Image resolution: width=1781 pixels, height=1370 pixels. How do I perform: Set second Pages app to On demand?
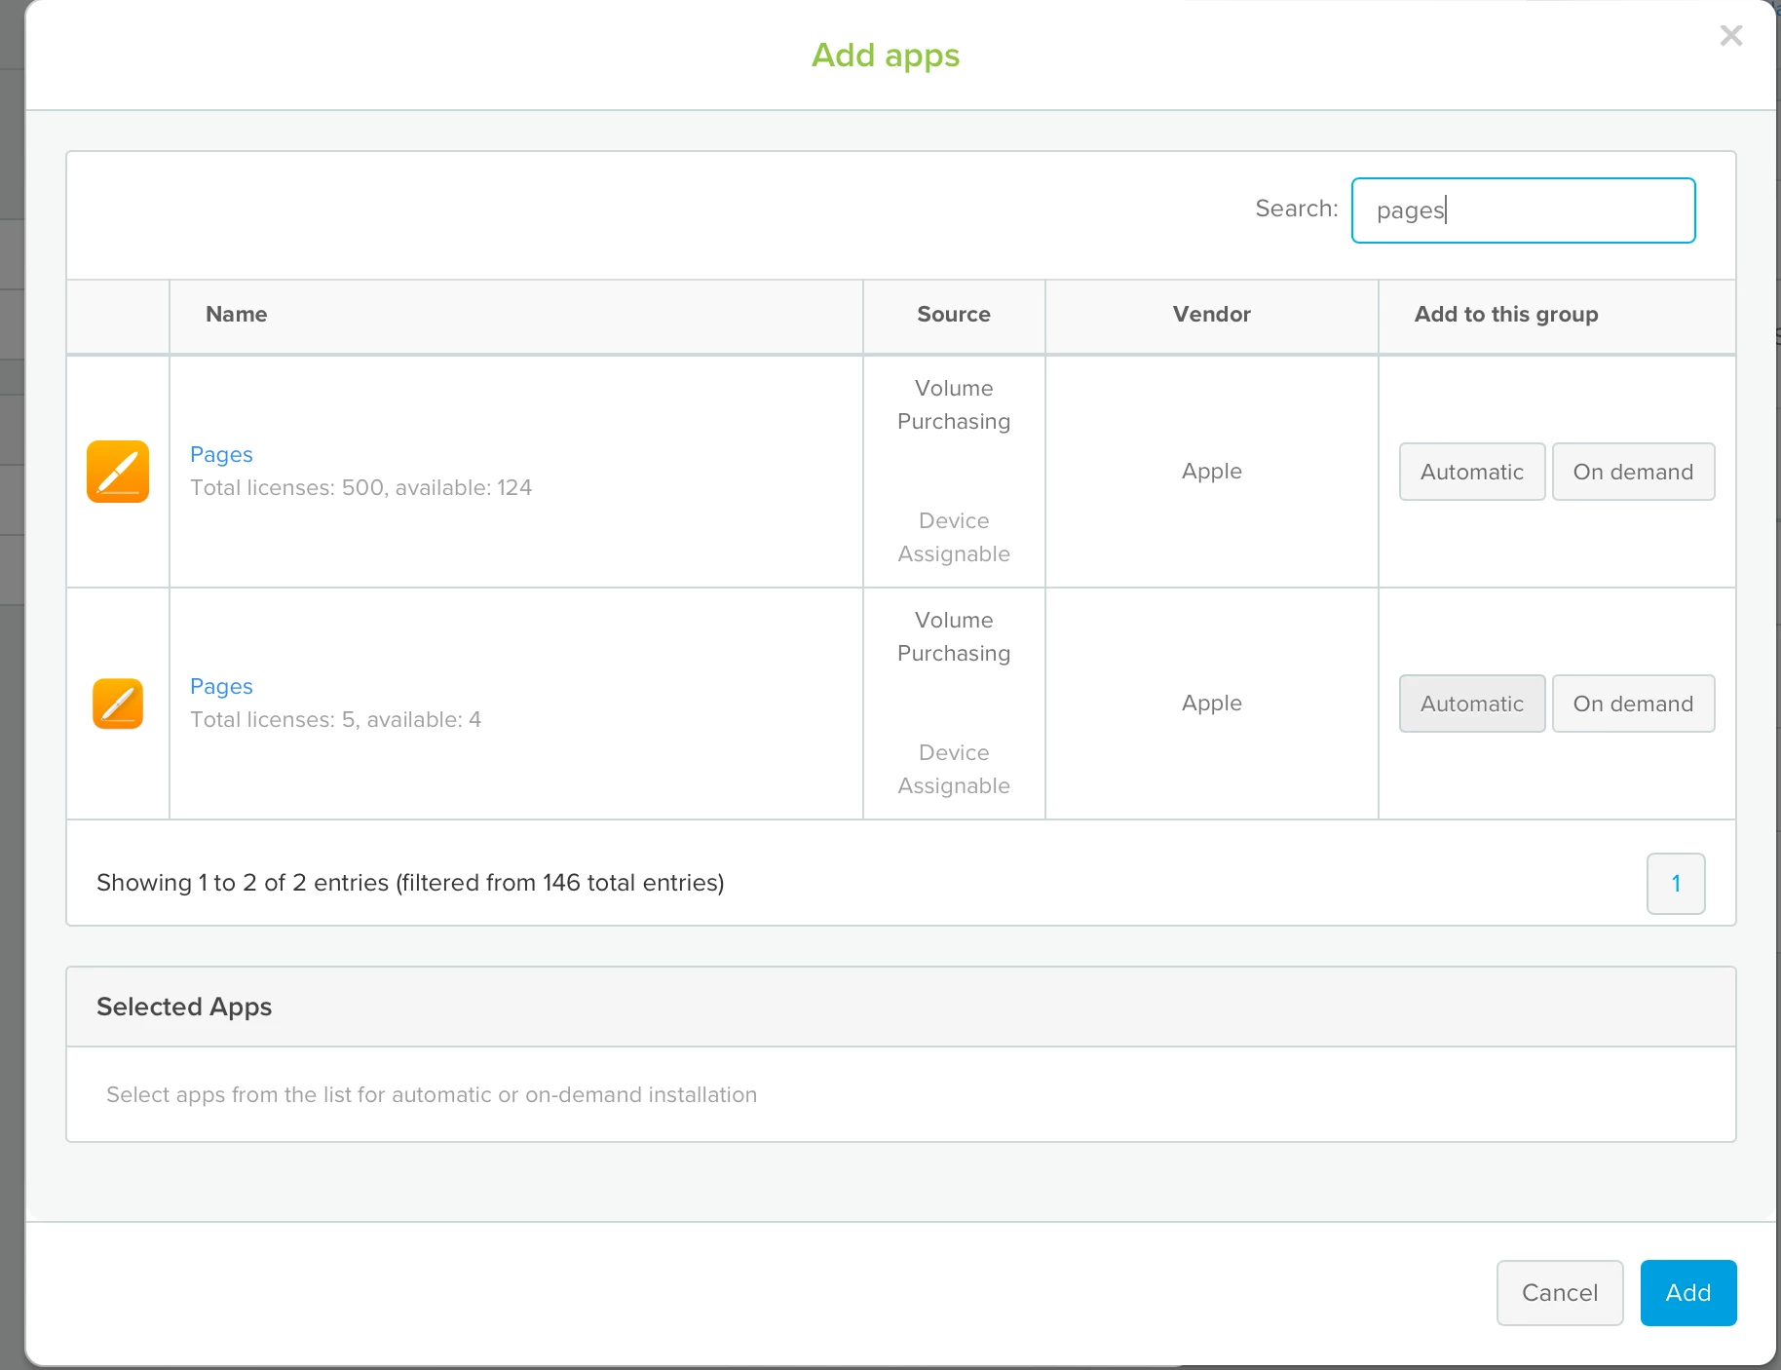pyautogui.click(x=1633, y=704)
